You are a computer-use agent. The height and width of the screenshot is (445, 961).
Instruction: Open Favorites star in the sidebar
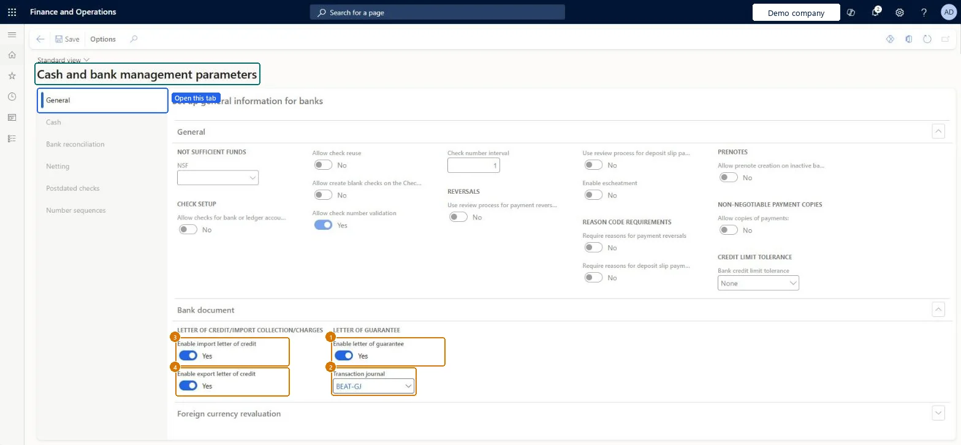(x=12, y=76)
